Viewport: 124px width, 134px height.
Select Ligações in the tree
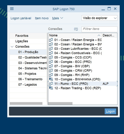pos(28,41)
